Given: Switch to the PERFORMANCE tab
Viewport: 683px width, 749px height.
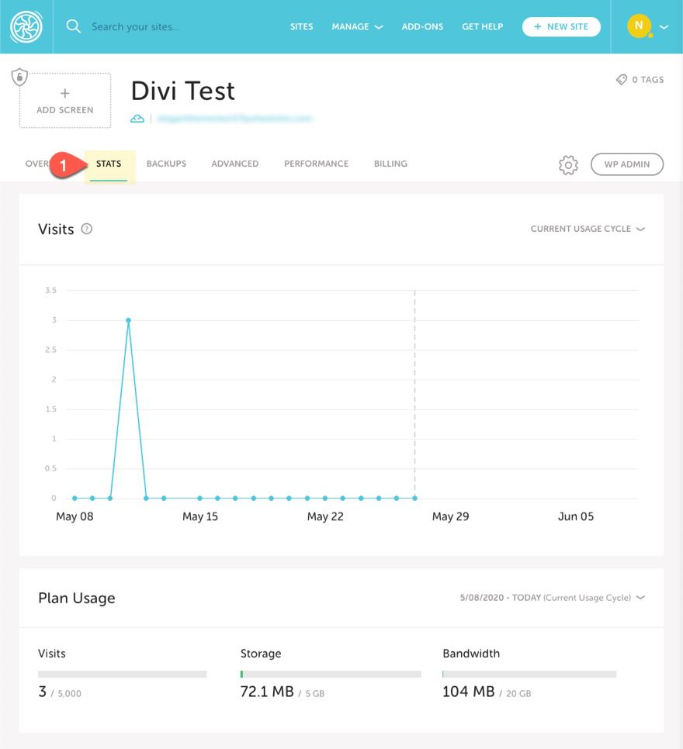Looking at the screenshot, I should click(316, 164).
